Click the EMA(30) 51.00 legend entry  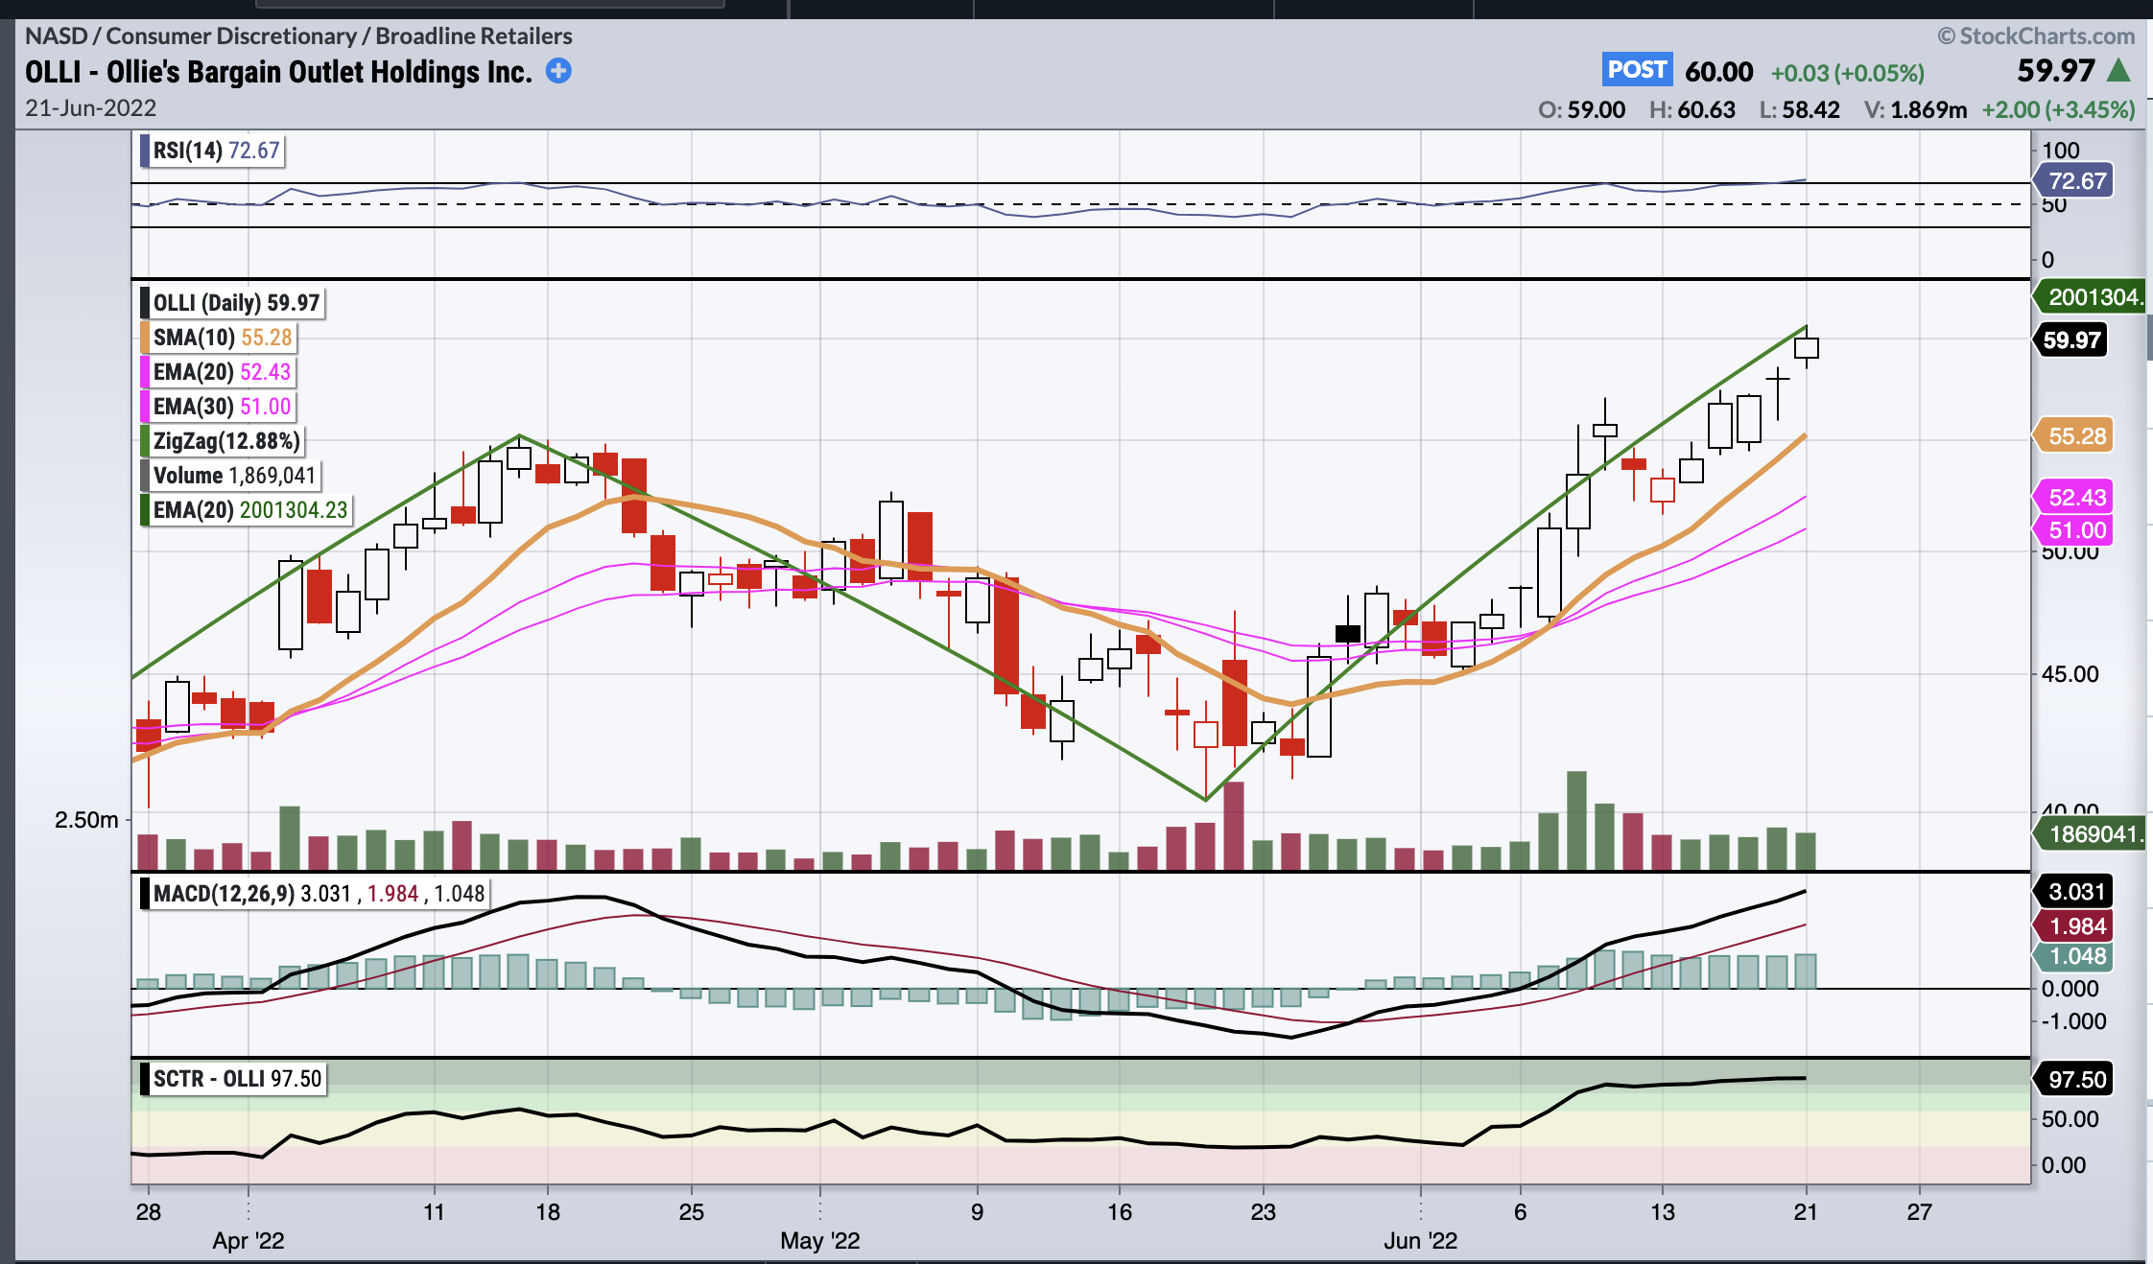point(218,407)
